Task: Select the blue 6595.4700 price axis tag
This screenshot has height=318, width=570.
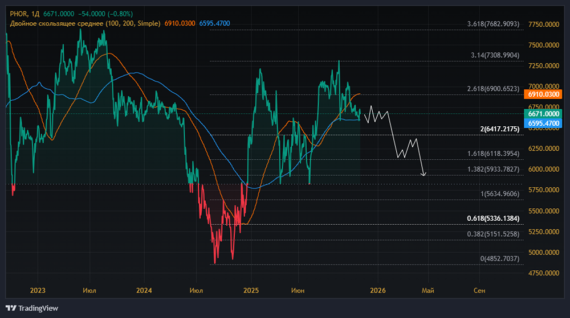Action: (x=544, y=123)
